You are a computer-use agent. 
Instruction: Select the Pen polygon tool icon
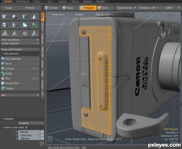(25, 25)
